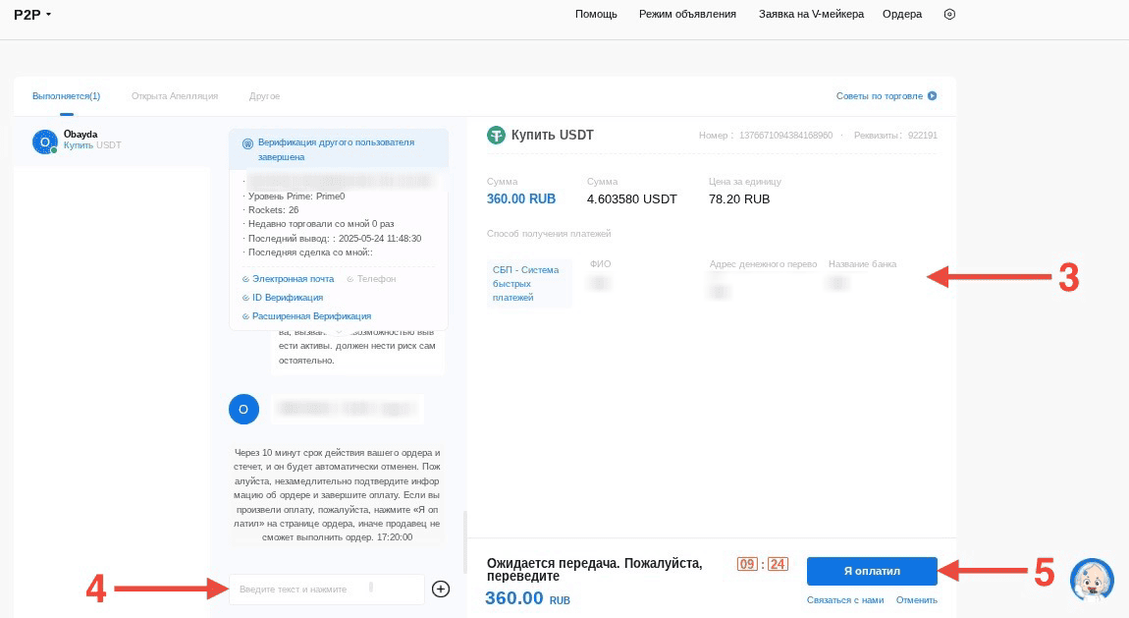
Task: Select the СБП - Система быстрых платежей method
Action: [x=529, y=283]
